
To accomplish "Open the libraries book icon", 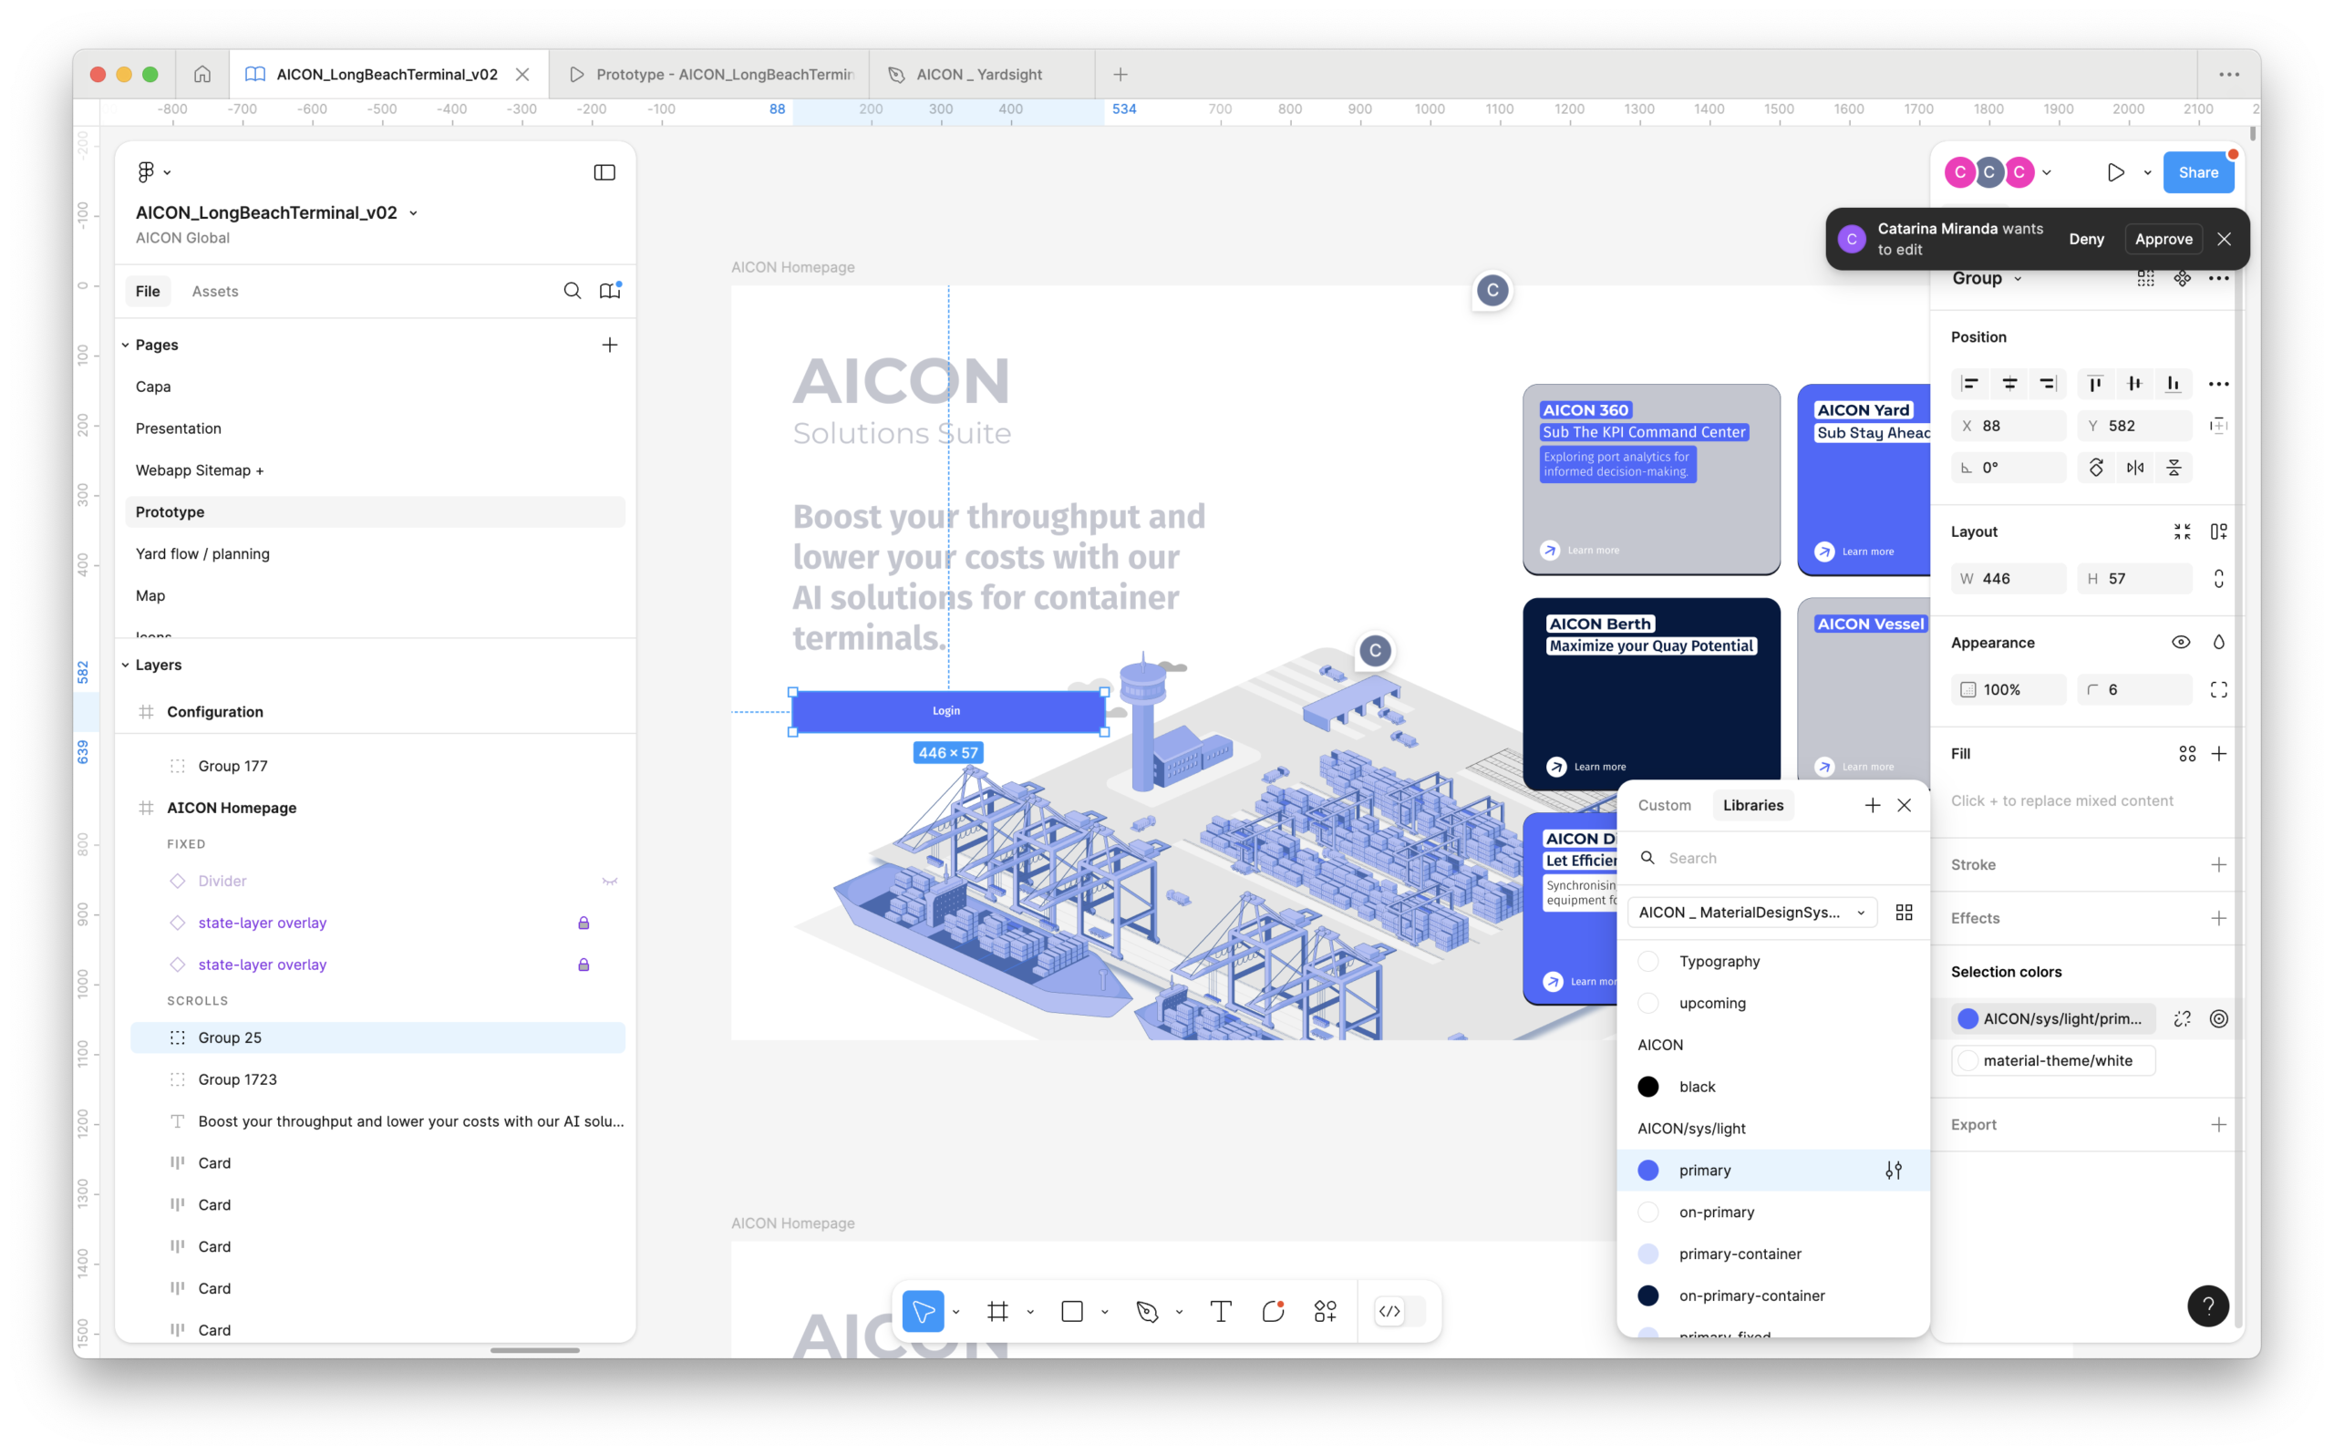I will point(610,291).
